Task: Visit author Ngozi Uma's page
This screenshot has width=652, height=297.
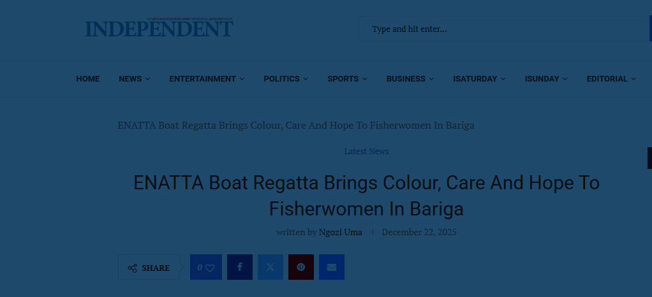Action: [x=340, y=232]
